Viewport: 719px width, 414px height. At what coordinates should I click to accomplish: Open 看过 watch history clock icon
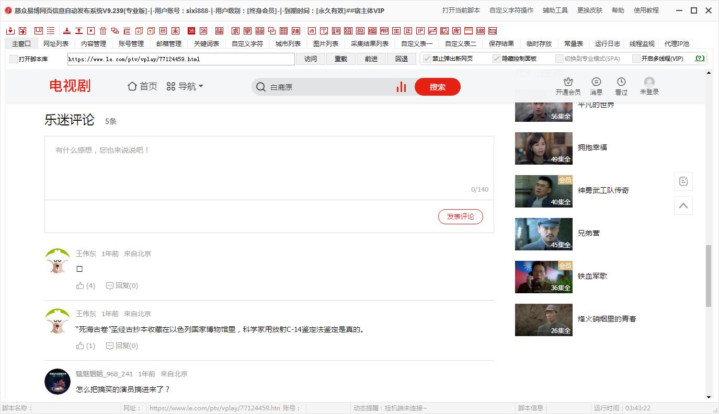[x=621, y=82]
